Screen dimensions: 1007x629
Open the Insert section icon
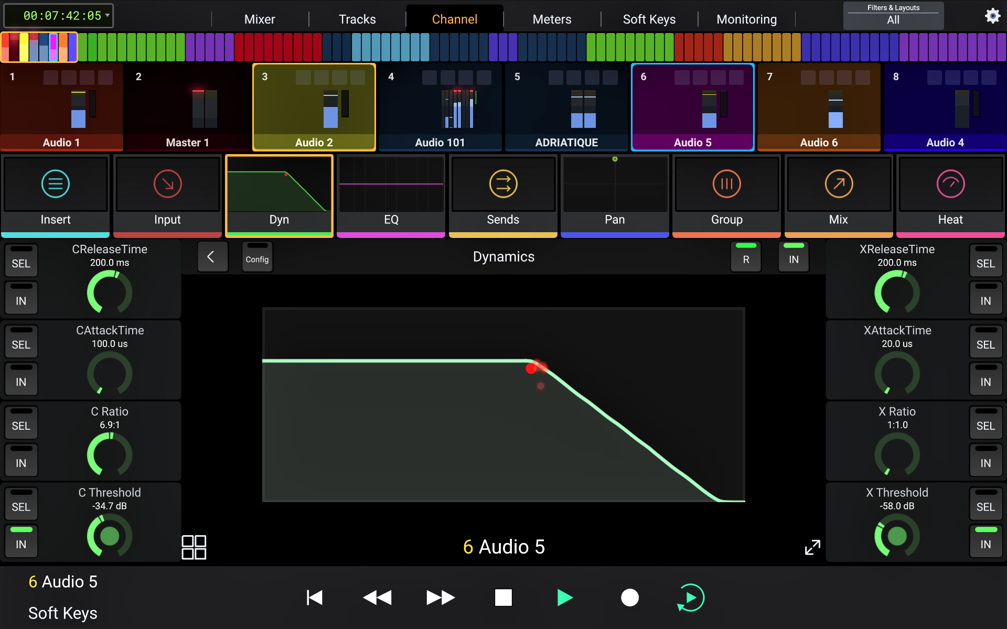tap(55, 184)
